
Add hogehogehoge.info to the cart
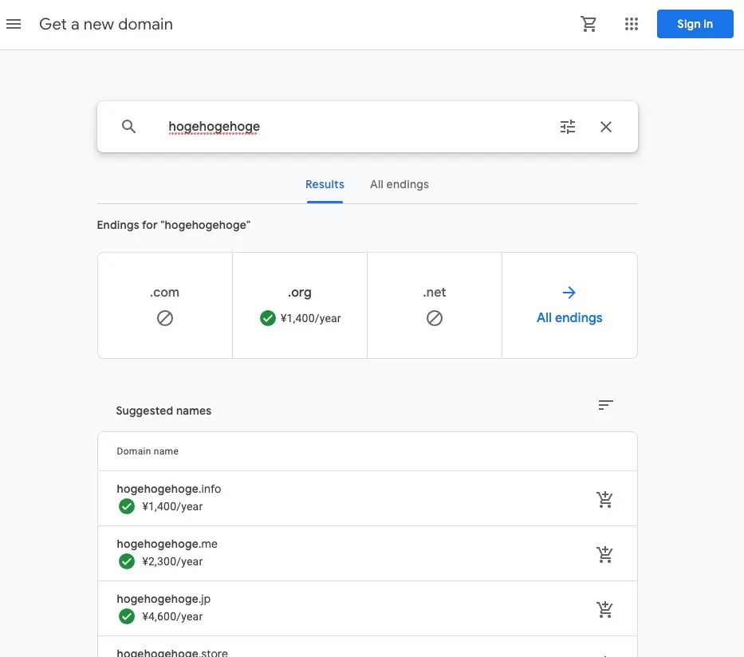coord(604,498)
